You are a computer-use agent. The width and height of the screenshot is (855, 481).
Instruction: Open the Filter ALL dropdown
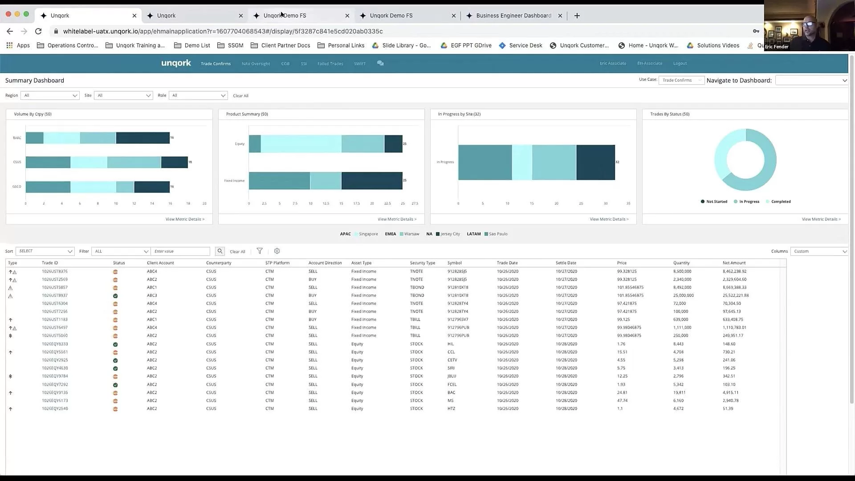click(121, 251)
